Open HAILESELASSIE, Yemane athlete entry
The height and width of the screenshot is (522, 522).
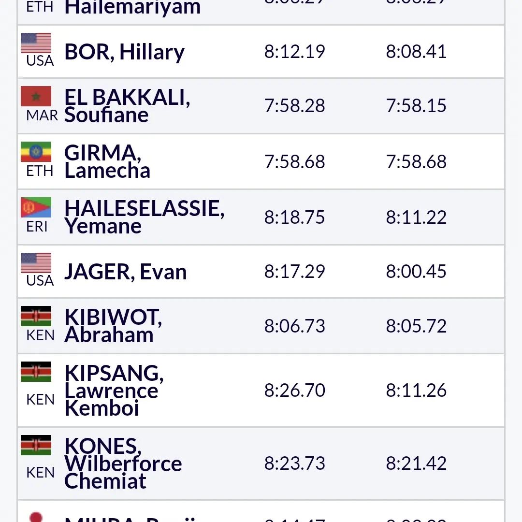point(144,217)
